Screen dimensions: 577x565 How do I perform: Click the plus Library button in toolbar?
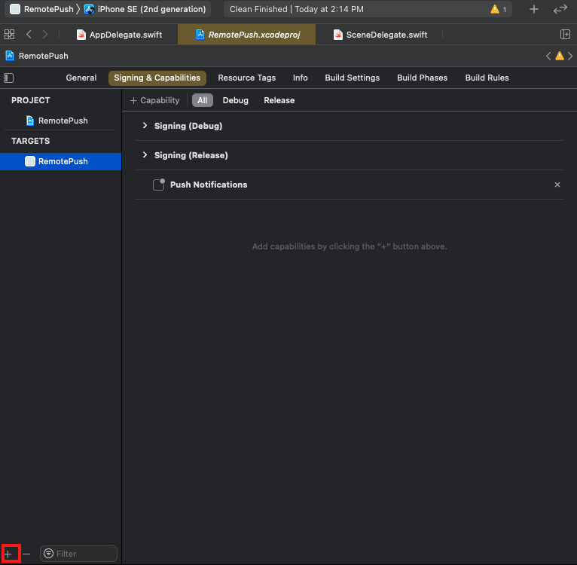click(534, 9)
